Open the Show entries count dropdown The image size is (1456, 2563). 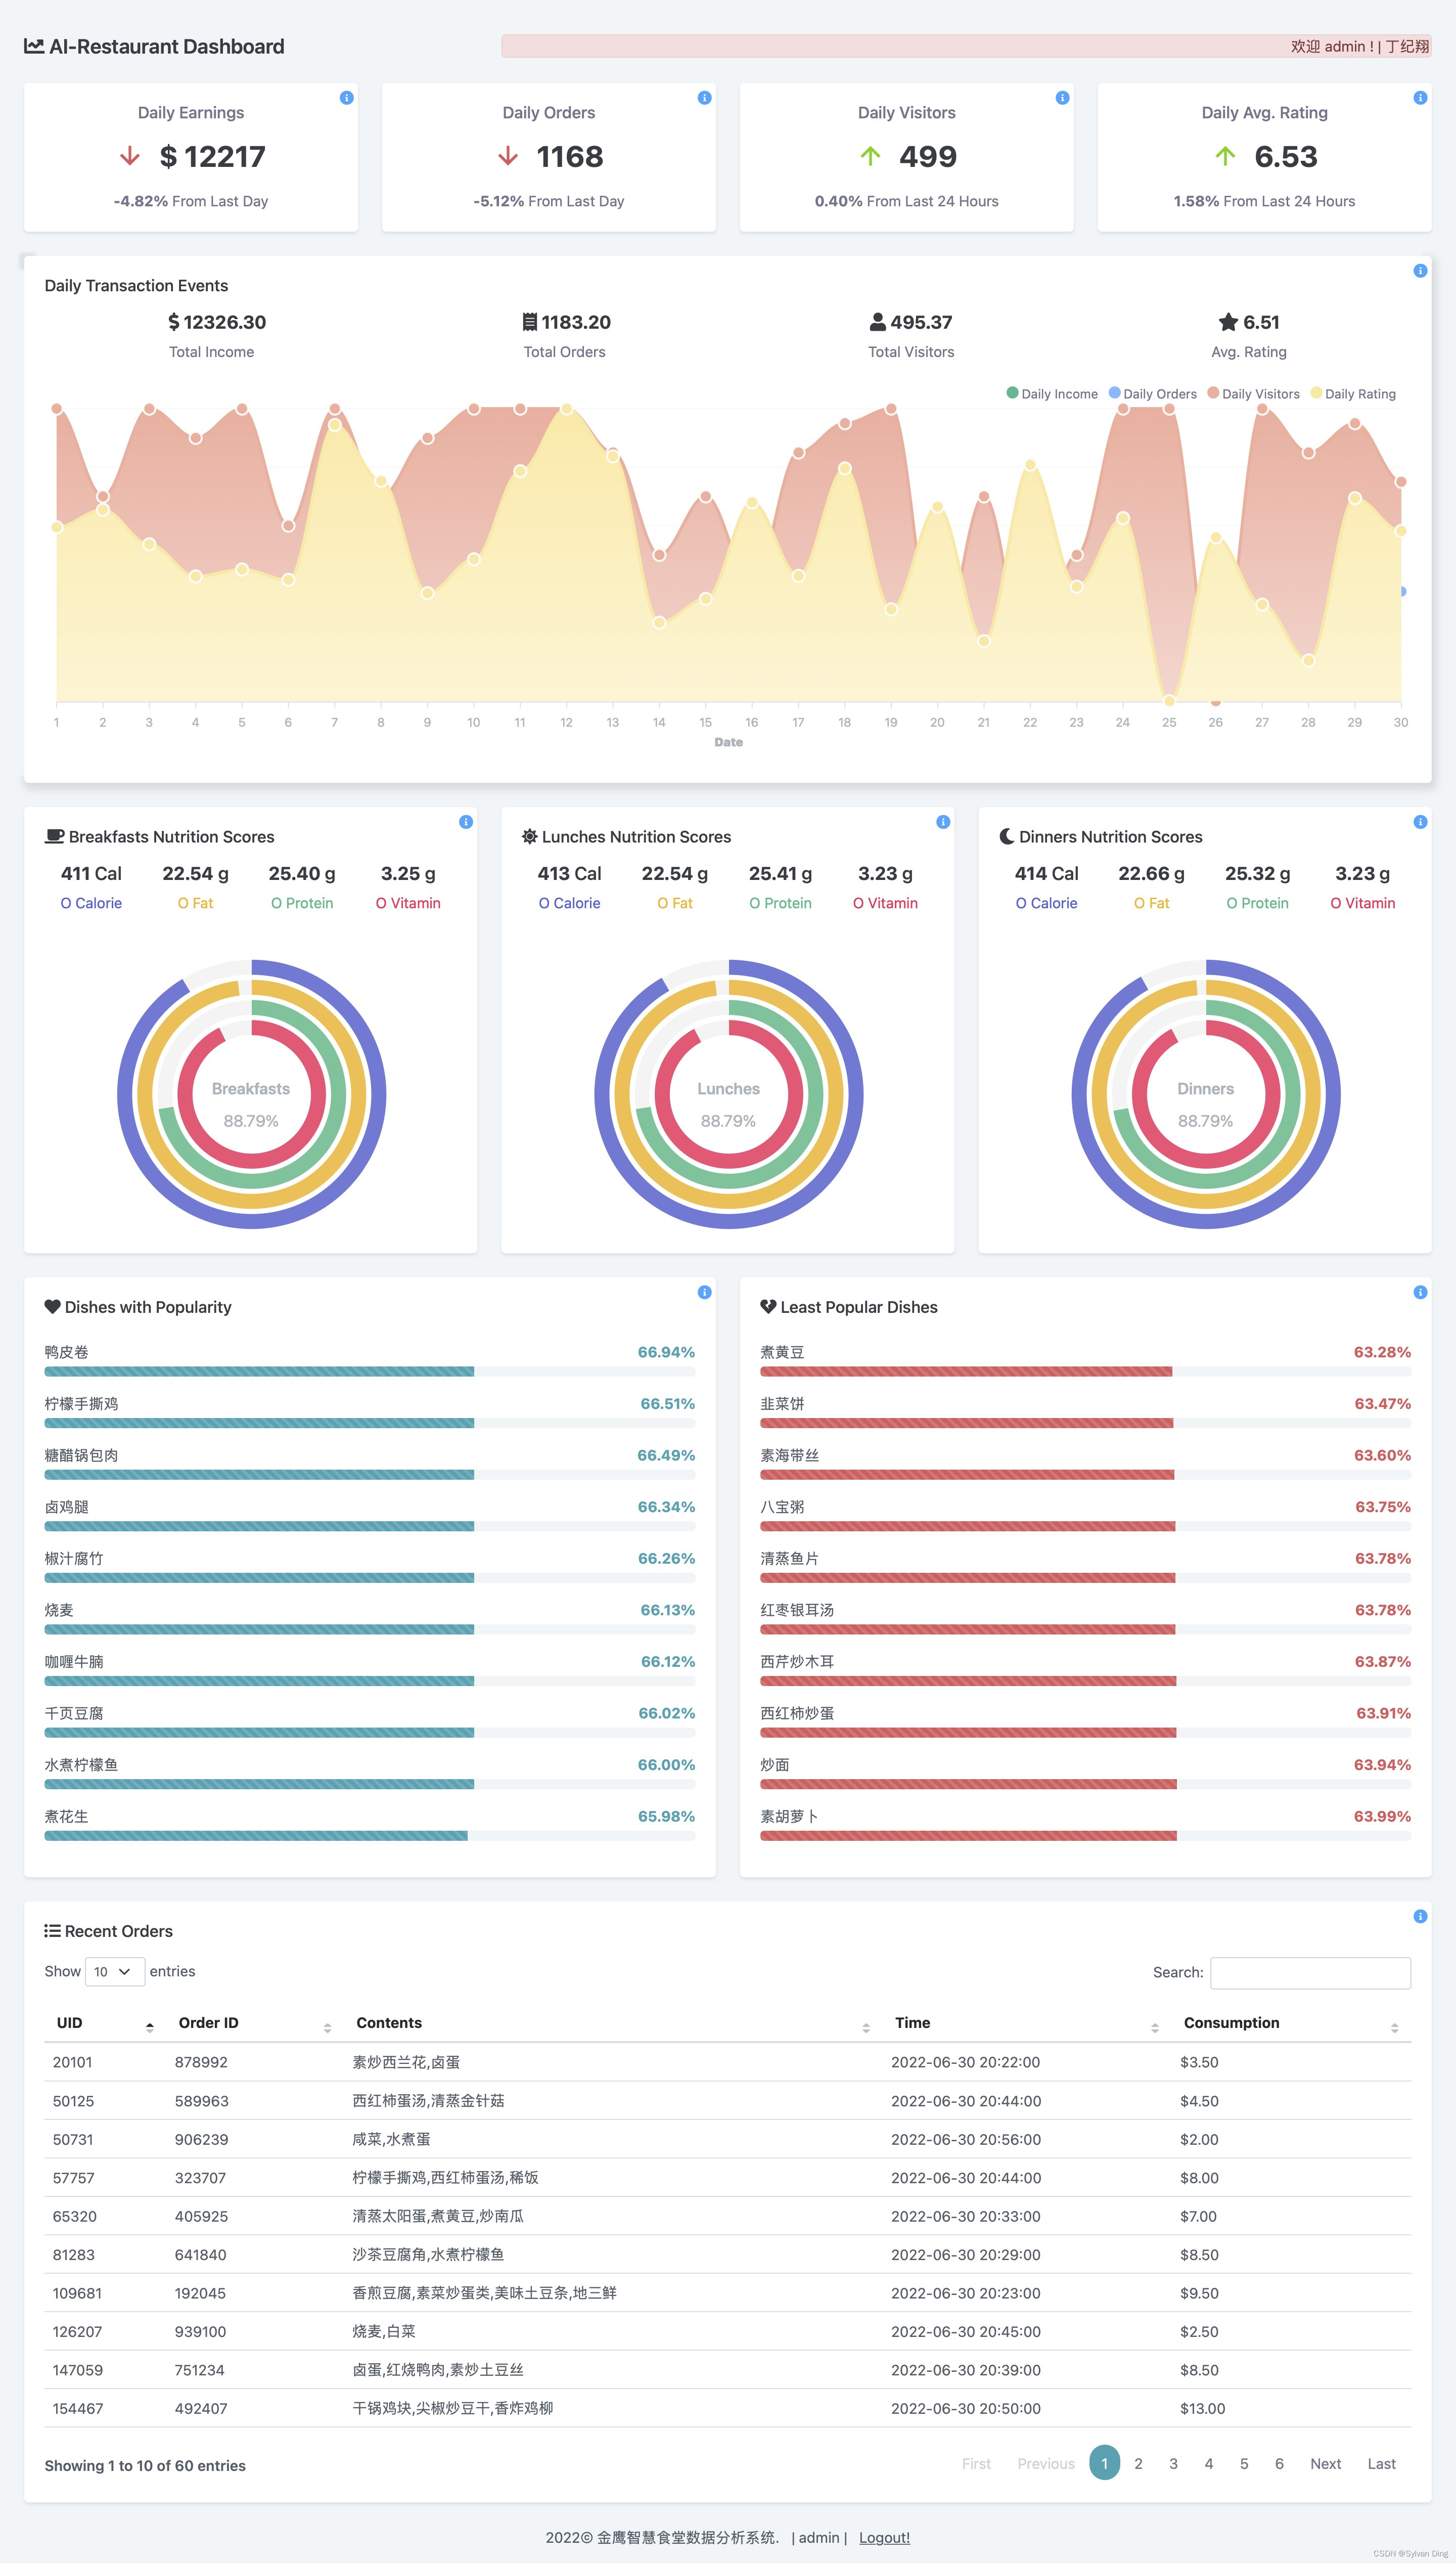[x=115, y=1972]
